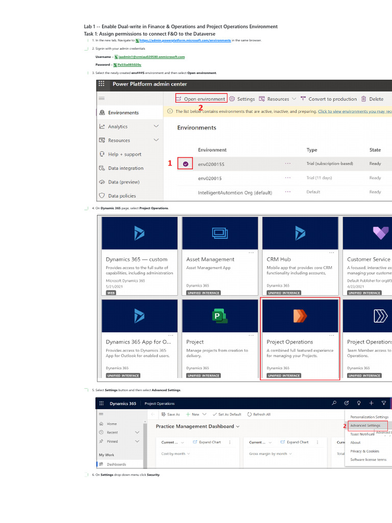This screenshot has width=392, height=523.
Task: Open environment Settings with the gear icon
Action: tap(241, 99)
